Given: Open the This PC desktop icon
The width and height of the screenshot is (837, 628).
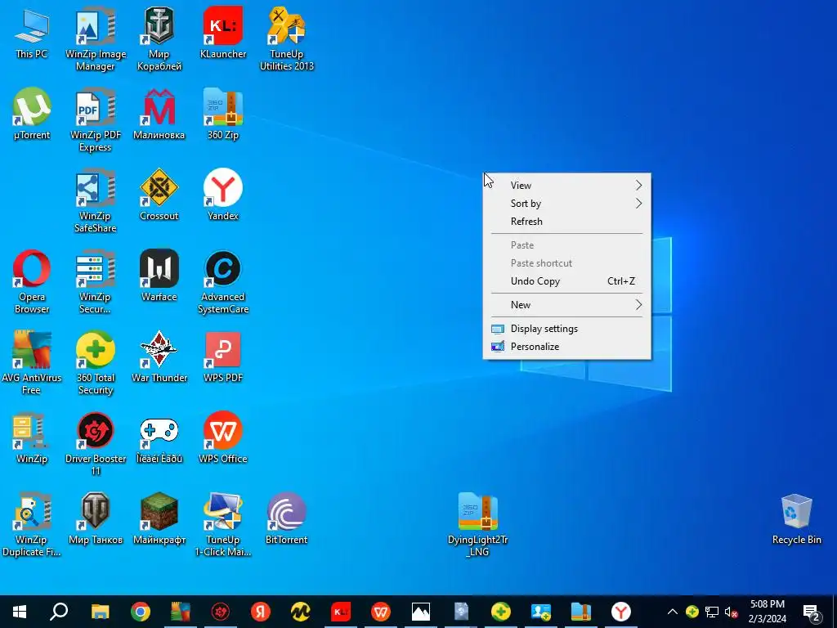Looking at the screenshot, I should tap(32, 33).
